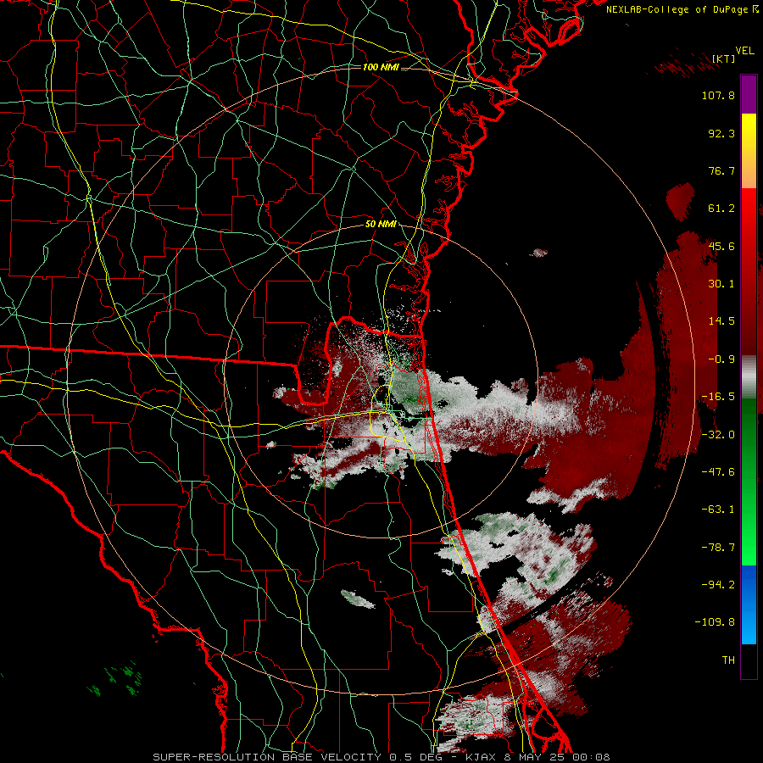The width and height of the screenshot is (763, 763).
Task: Click the -63.1 legend value
Action: pyautogui.click(x=718, y=510)
